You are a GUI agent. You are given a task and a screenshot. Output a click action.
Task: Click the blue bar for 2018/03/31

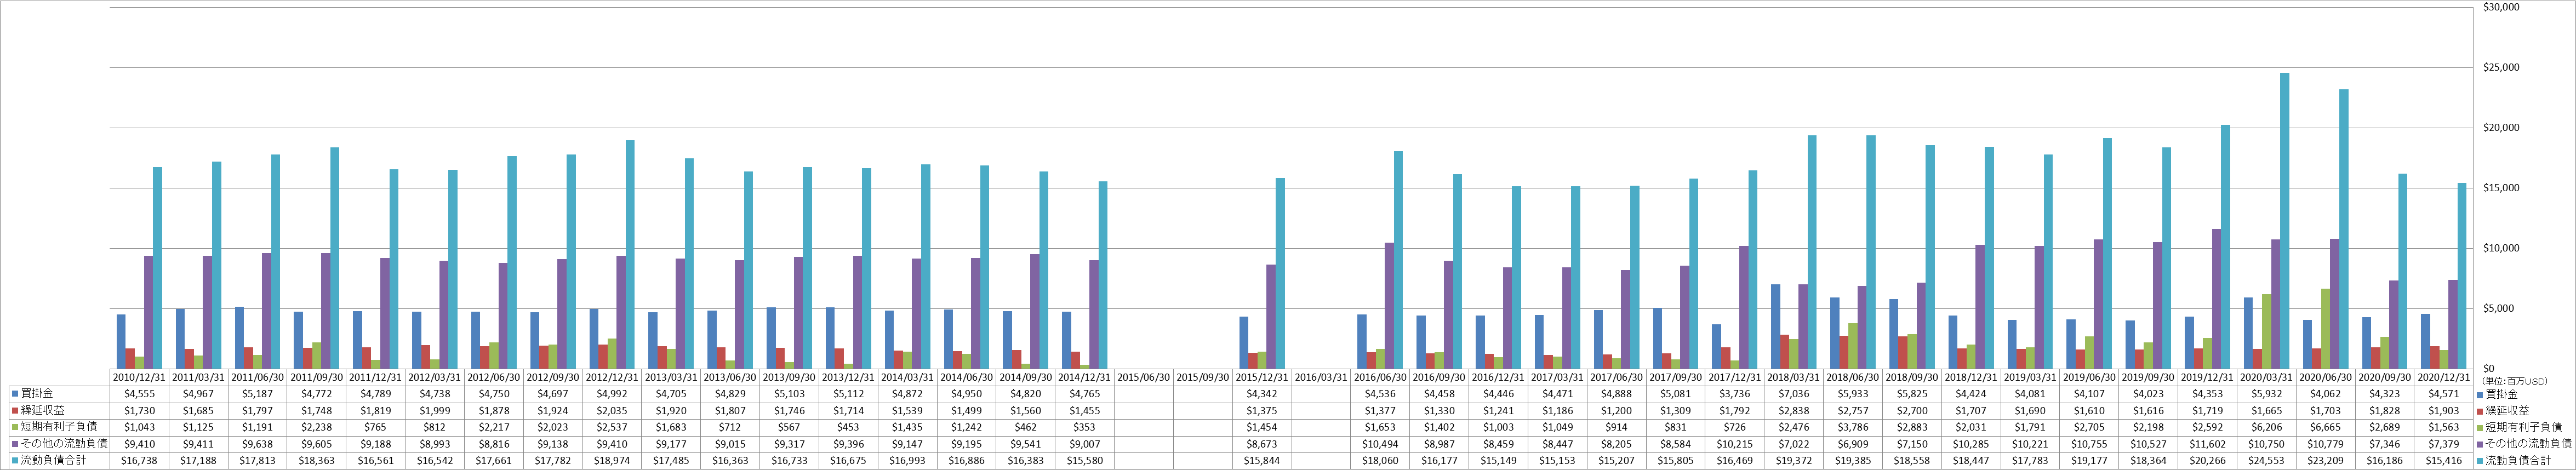pos(1775,326)
